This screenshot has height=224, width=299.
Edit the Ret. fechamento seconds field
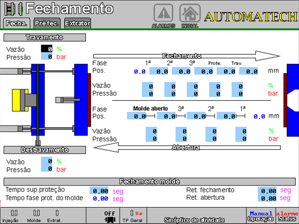click(x=267, y=191)
